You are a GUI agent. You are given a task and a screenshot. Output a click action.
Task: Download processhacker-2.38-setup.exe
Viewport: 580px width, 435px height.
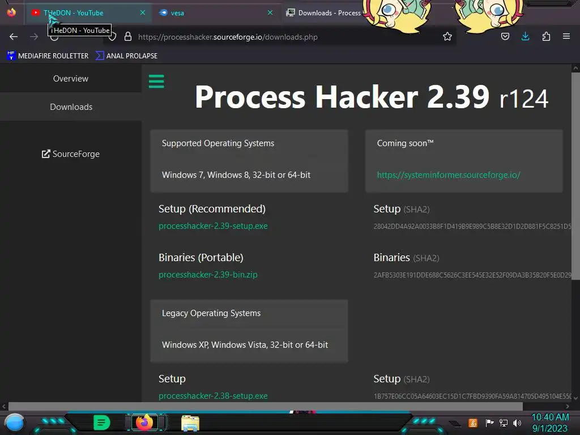pyautogui.click(x=213, y=396)
